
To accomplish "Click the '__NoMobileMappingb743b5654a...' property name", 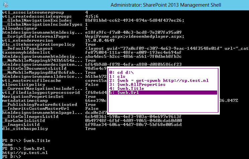I will tap(42, 60).
